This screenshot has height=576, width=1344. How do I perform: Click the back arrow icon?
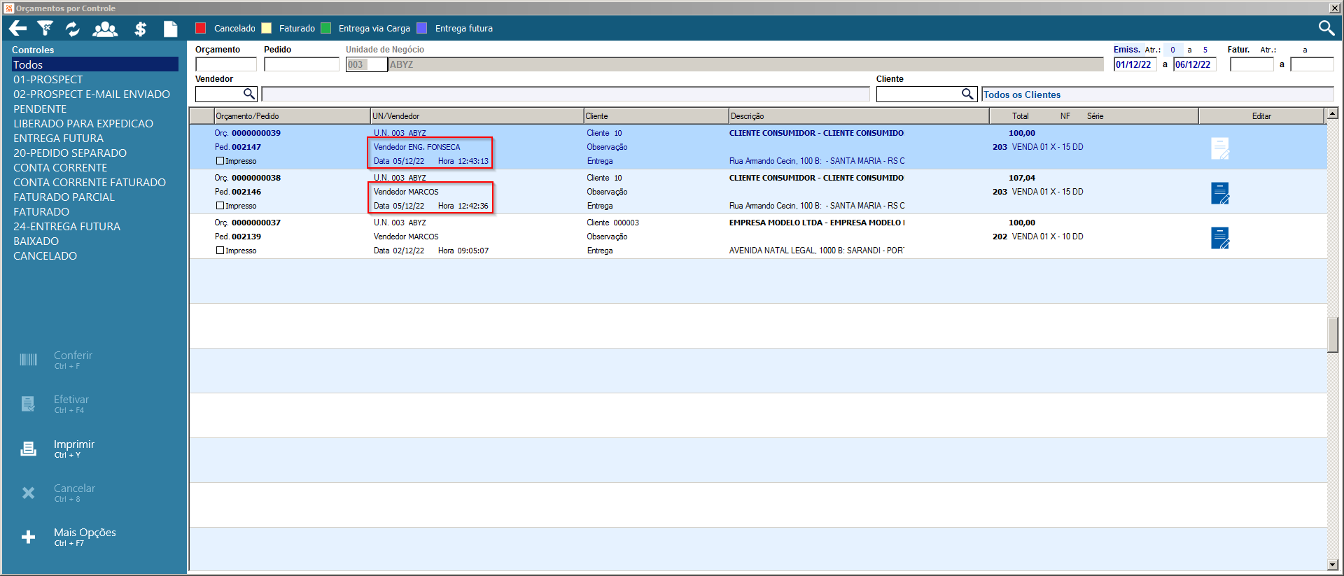(x=17, y=28)
